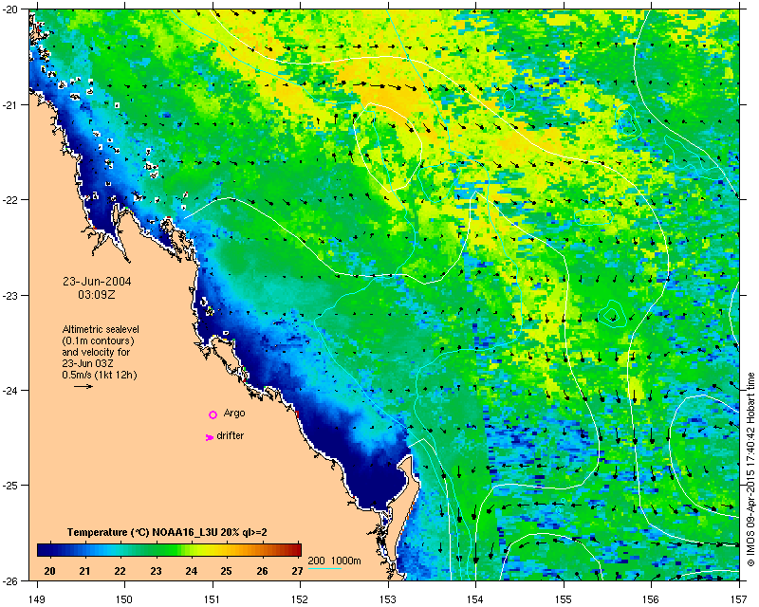Click the longitude axis label 151
This screenshot has width=759, height=607.
213,599
